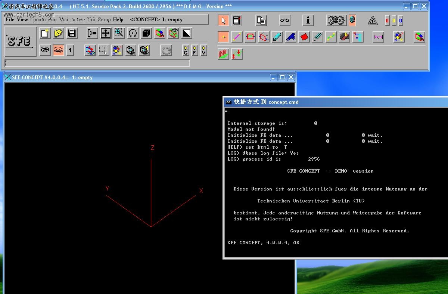Click the copy documents icon
Screen dimensions: 448x294
[261, 20]
